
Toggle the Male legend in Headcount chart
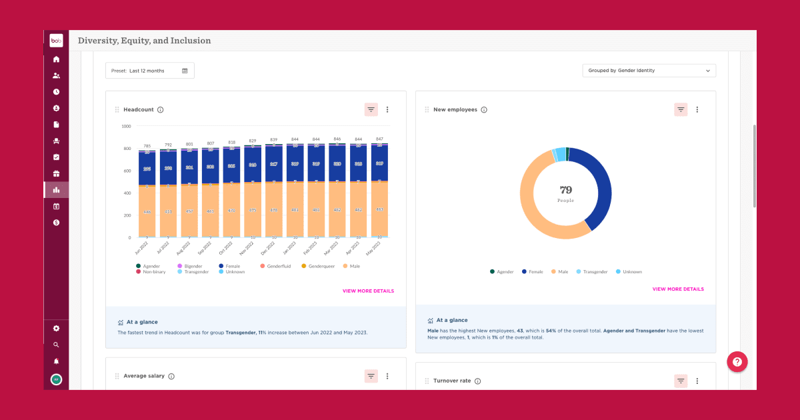point(351,265)
